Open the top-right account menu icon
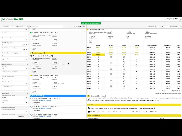This screenshot has height=136, width=182. tap(180, 19)
